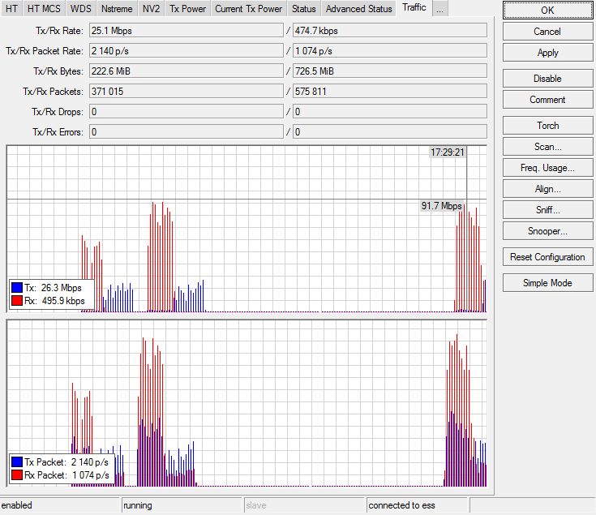
Task: Open the Scan... dialog
Action: tap(547, 147)
